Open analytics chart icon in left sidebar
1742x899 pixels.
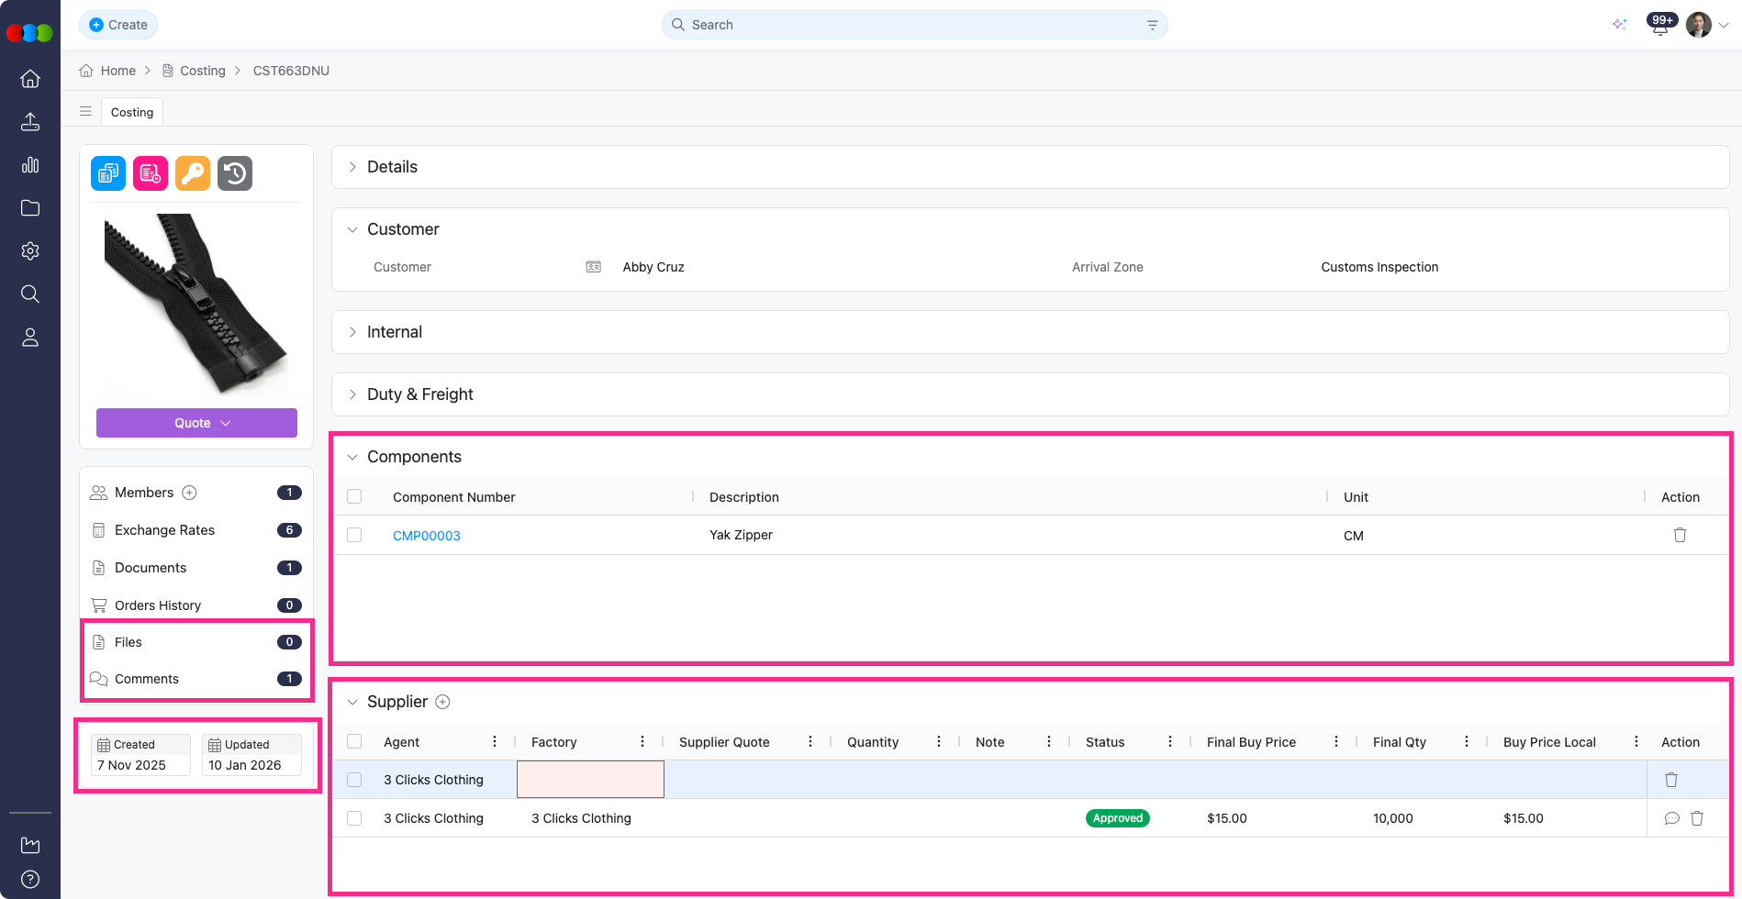pyautogui.click(x=30, y=165)
